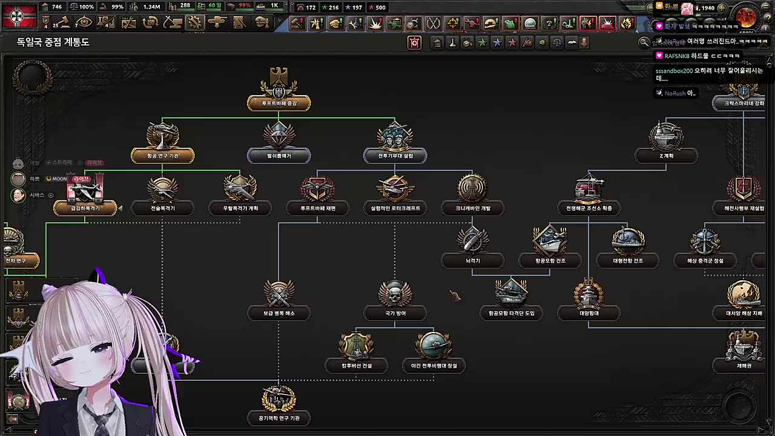The width and height of the screenshot is (775, 436).
Task: Select the 보급 병목 해소 focus
Action: click(x=279, y=313)
